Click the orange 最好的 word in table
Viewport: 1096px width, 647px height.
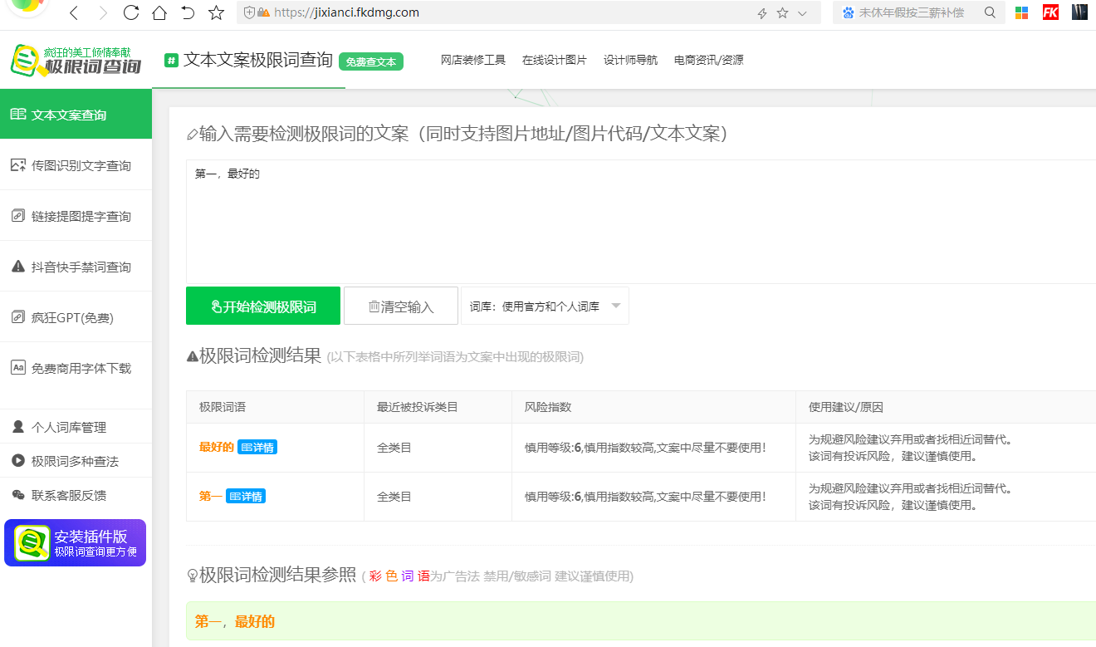(216, 448)
